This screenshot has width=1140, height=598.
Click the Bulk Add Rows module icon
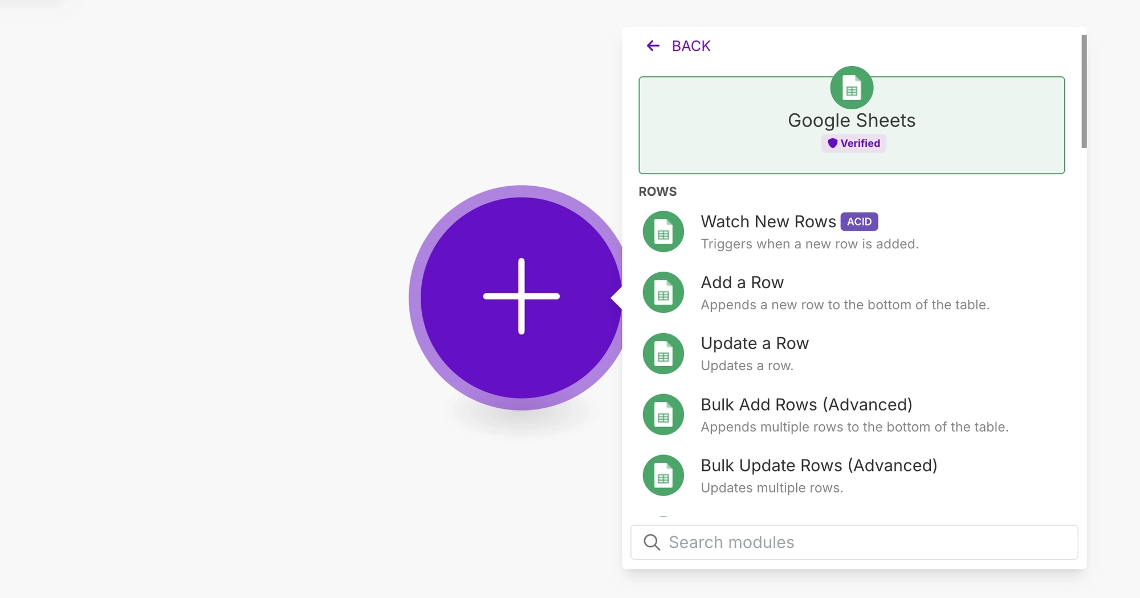coord(663,415)
